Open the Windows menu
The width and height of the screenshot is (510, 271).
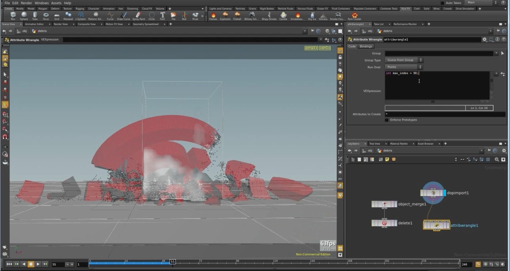[x=42, y=3]
